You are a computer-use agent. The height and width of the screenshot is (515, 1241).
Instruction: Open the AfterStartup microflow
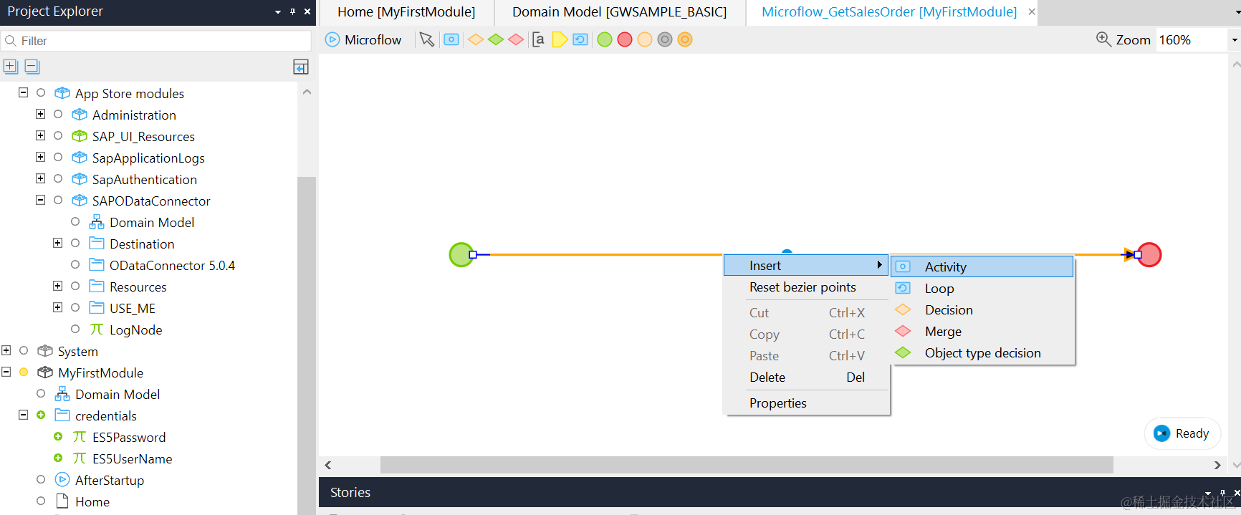[109, 480]
